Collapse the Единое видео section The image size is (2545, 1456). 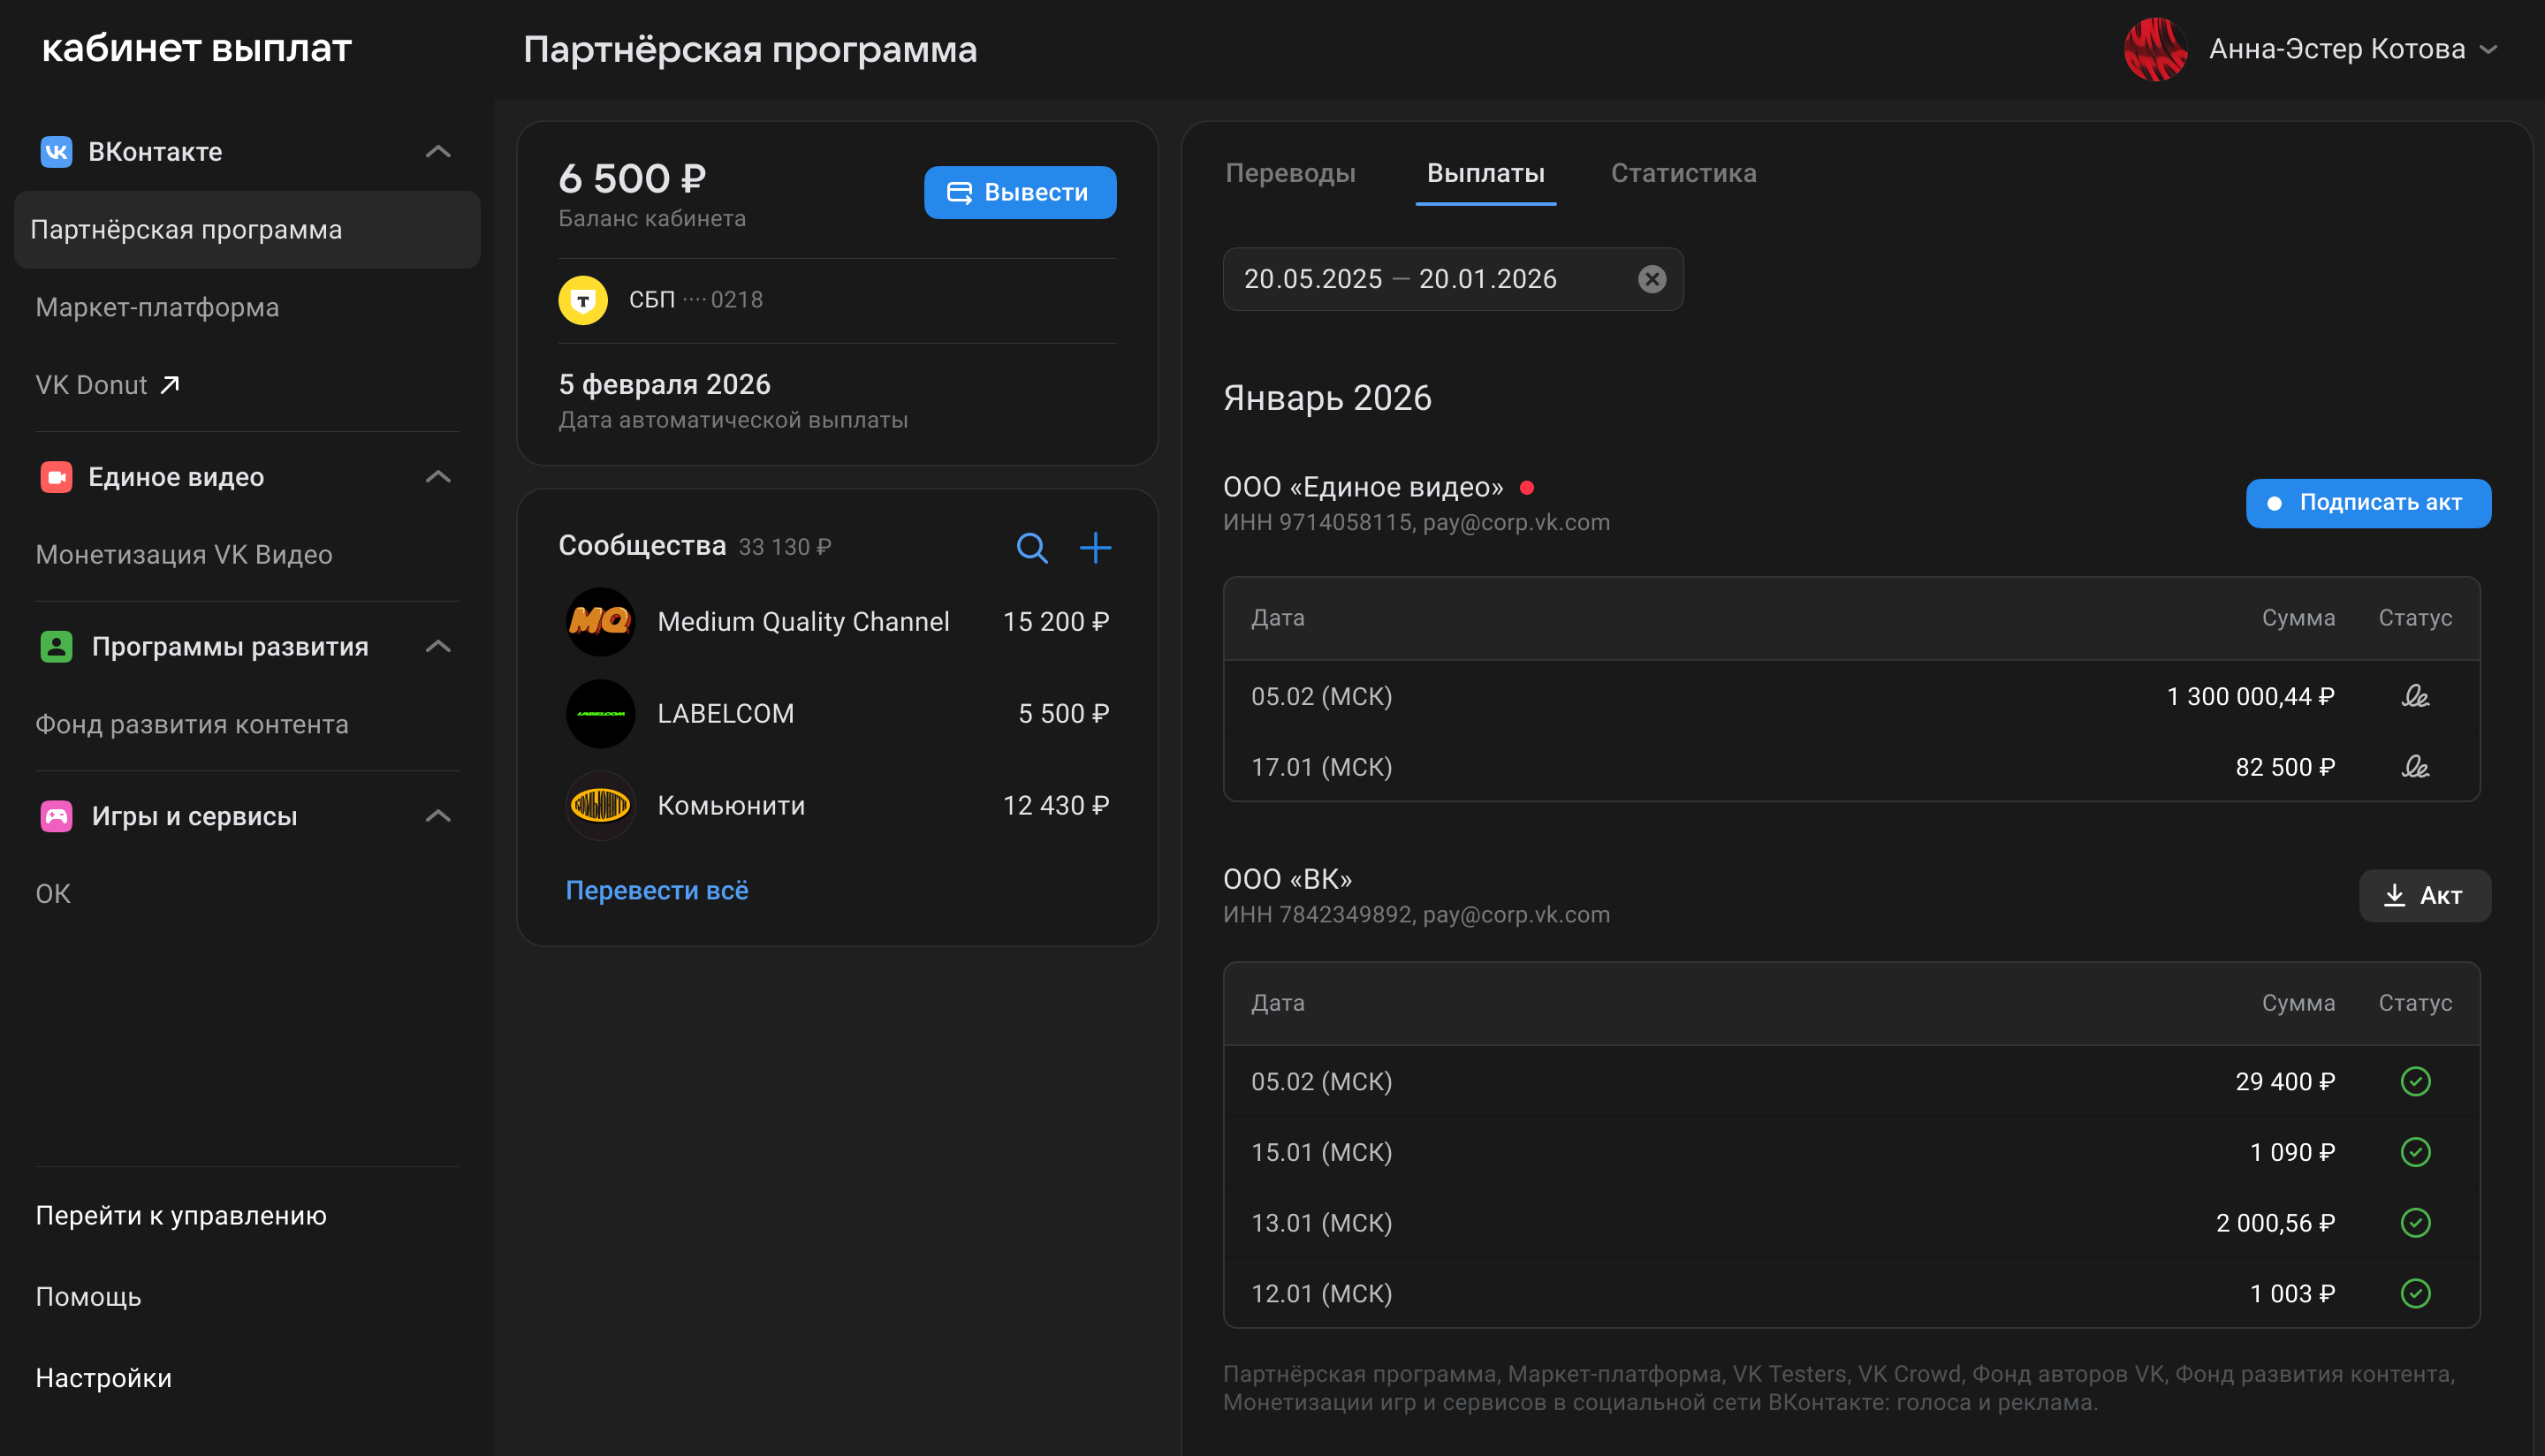click(x=438, y=477)
